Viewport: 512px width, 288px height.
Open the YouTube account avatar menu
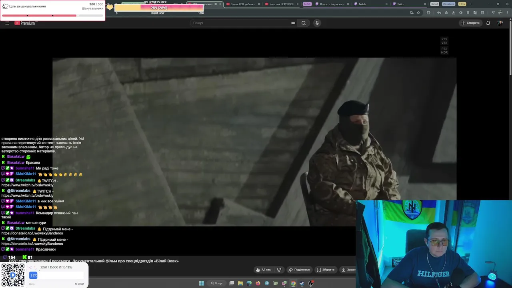[500, 23]
